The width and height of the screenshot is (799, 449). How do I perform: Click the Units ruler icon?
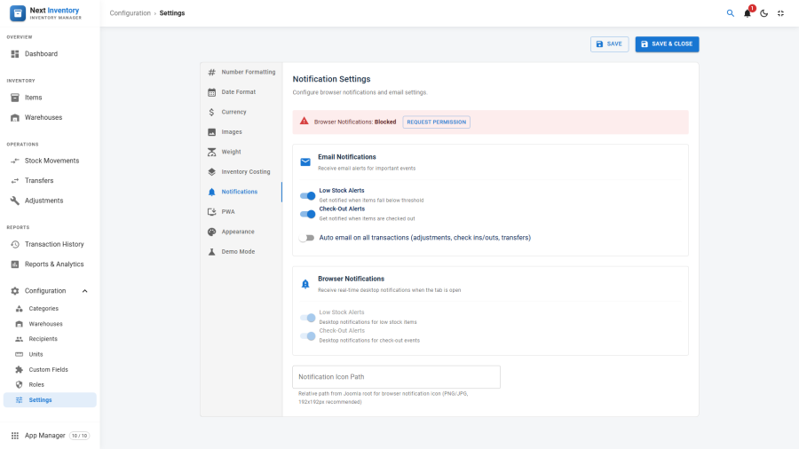19,354
